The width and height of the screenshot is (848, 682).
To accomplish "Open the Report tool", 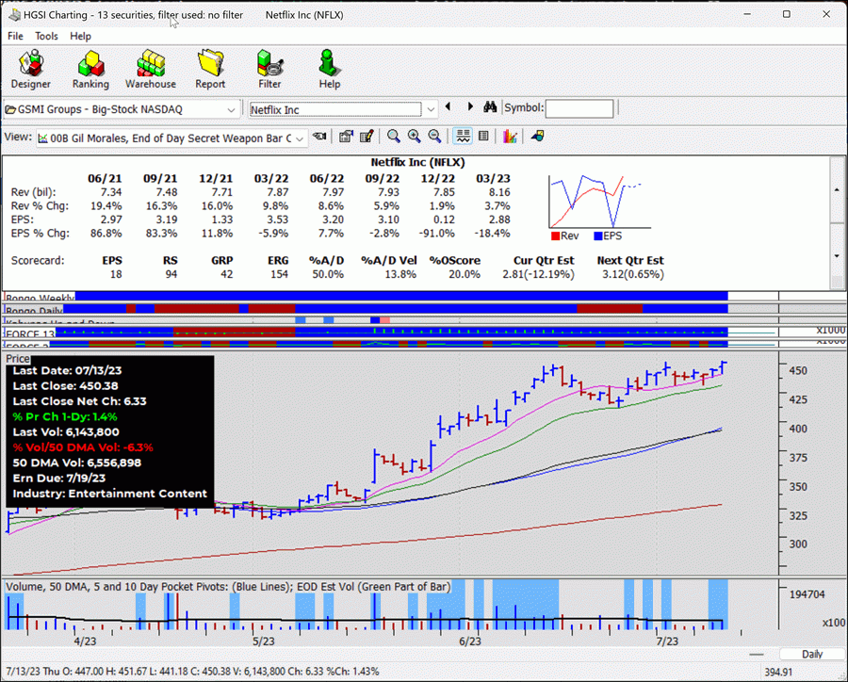I will [x=210, y=70].
